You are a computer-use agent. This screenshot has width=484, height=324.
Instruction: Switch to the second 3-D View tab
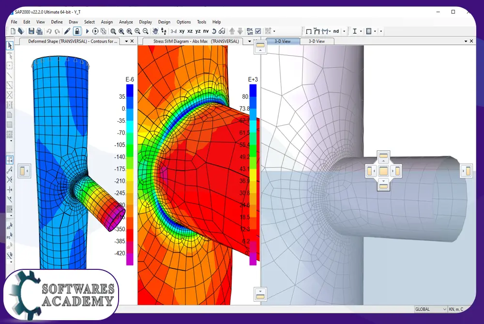tap(317, 41)
